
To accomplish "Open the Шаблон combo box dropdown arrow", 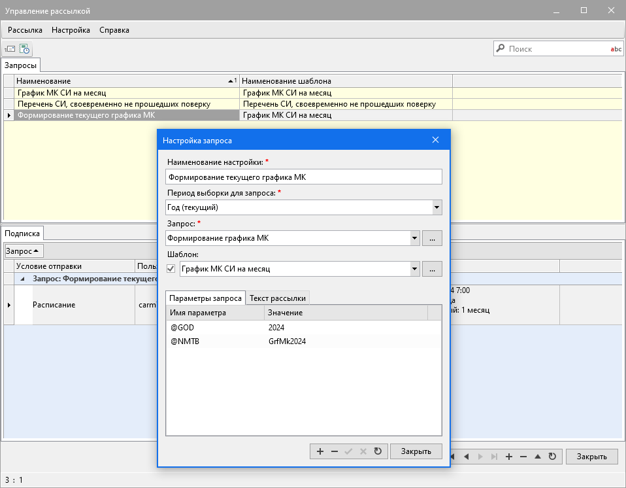I will point(415,269).
